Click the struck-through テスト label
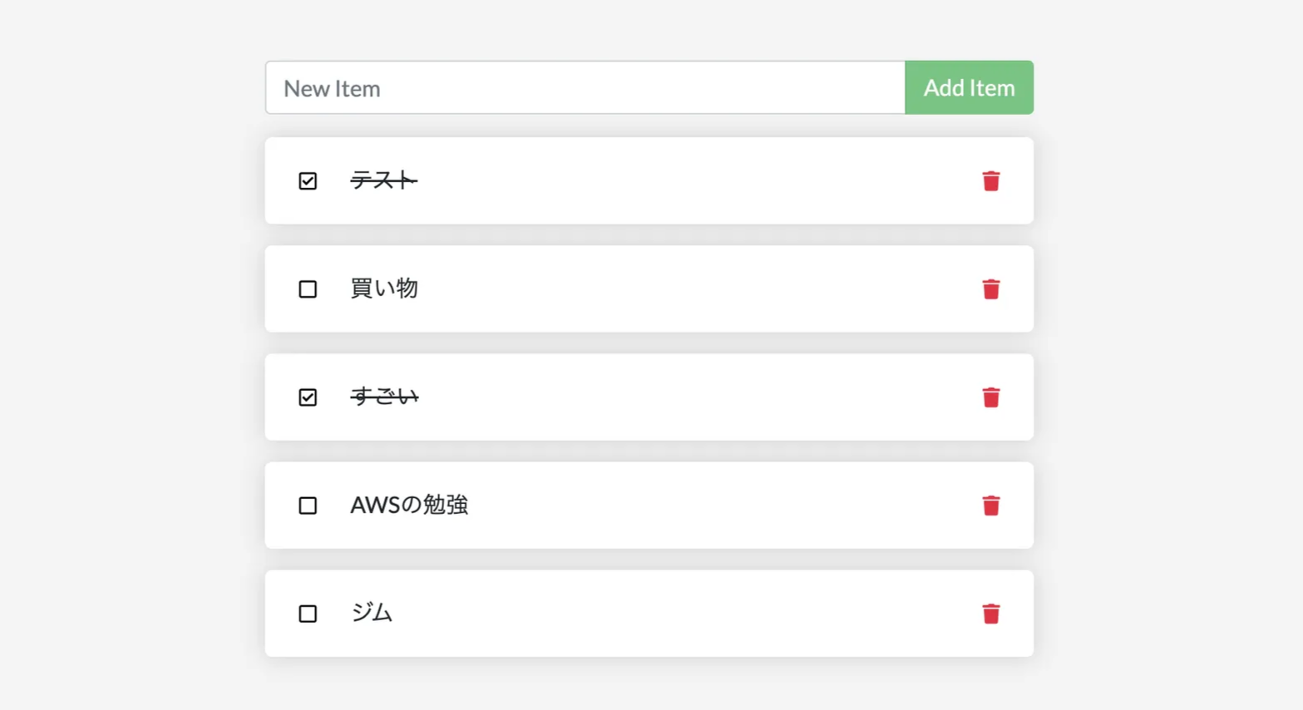Viewport: 1303px width, 710px height. 383,180
